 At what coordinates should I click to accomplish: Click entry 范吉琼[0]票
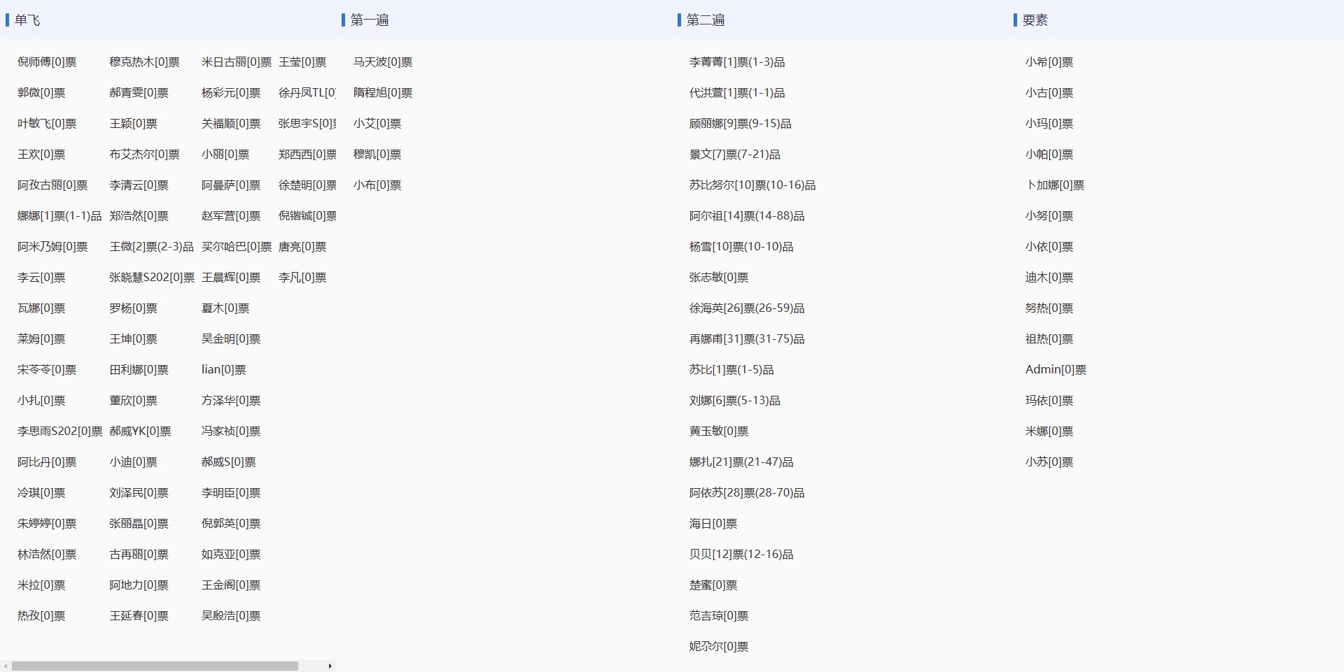(719, 616)
